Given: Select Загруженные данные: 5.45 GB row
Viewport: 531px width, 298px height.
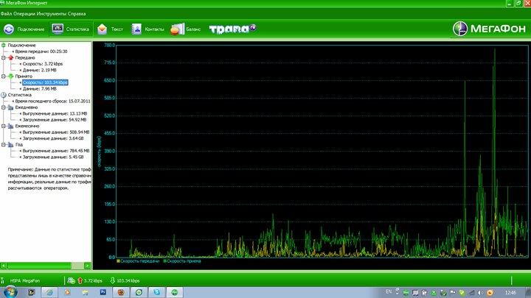Looking at the screenshot, I should pos(53,157).
